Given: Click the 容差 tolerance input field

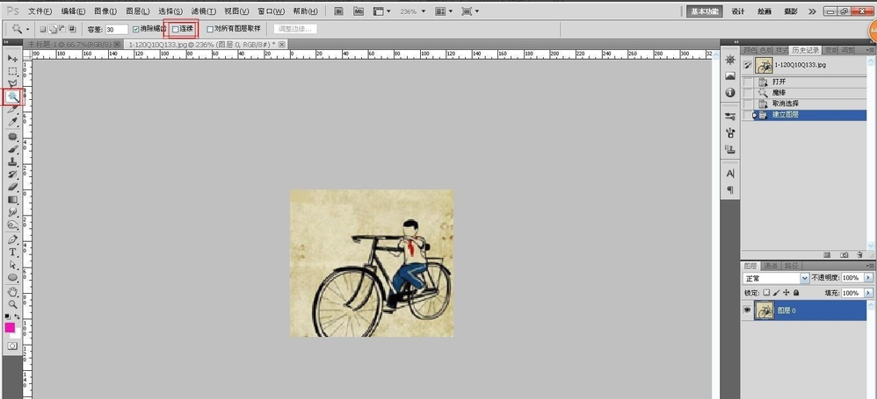Looking at the screenshot, I should [116, 29].
